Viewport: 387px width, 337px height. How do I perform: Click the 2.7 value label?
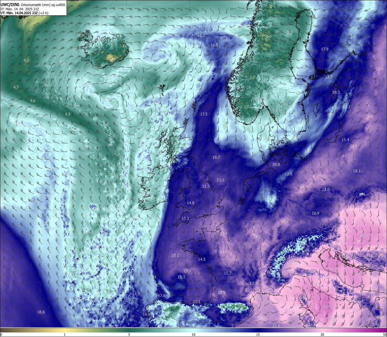[x=269, y=37]
